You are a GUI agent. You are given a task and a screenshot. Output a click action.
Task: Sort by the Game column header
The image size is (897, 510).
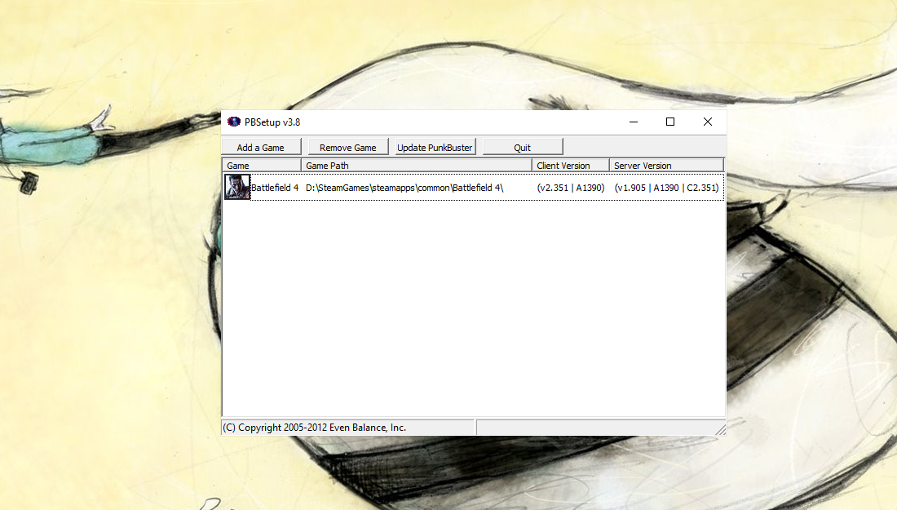point(262,166)
